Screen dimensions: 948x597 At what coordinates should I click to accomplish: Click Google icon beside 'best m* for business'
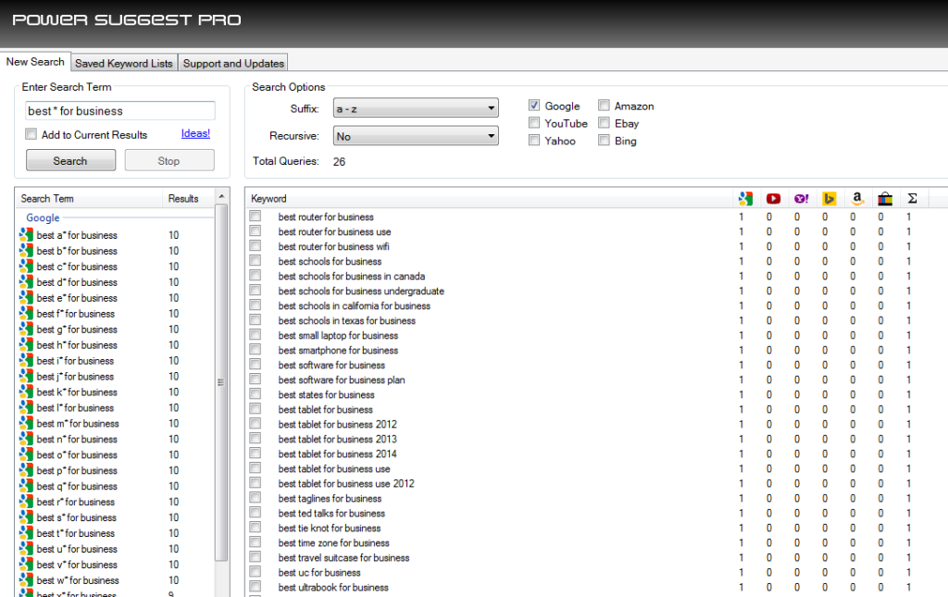click(26, 424)
